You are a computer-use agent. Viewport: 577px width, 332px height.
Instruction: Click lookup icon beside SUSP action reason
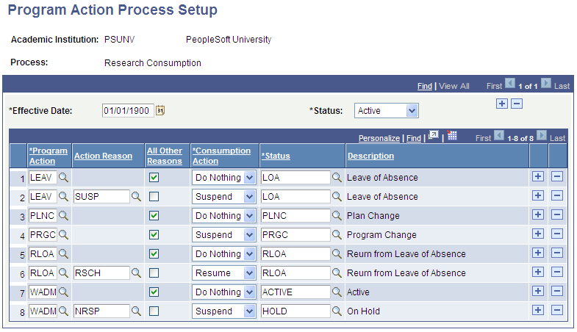point(136,196)
